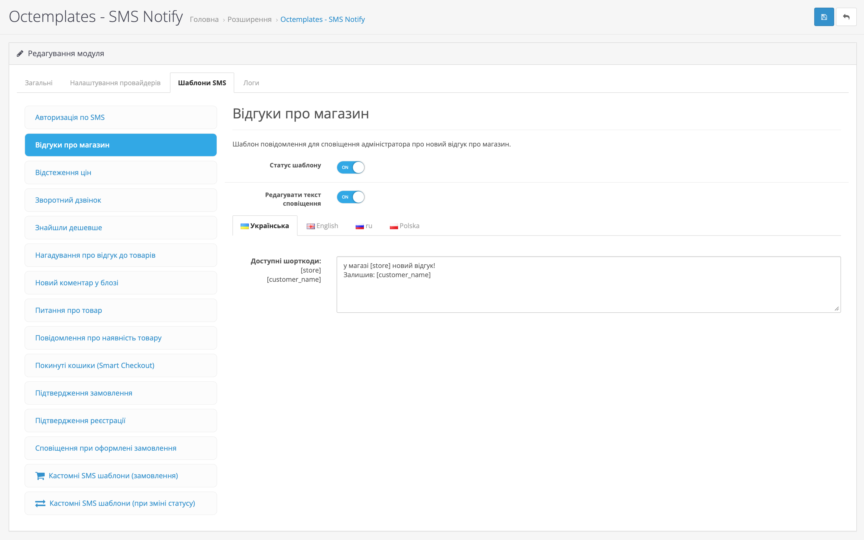Click the textarea resize handle corner
This screenshot has width=864, height=540.
point(836,309)
